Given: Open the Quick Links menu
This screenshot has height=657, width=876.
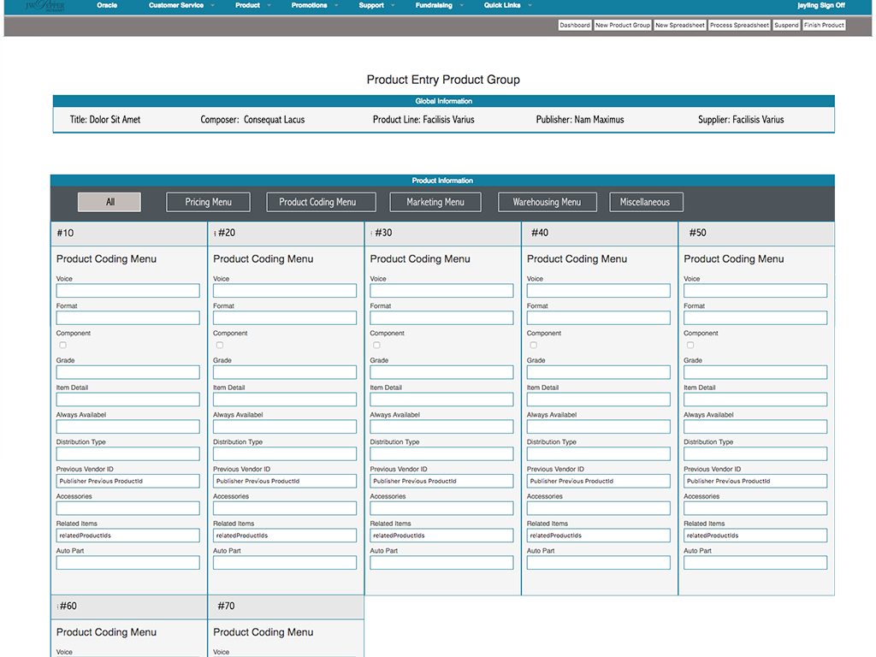Looking at the screenshot, I should click(502, 6).
